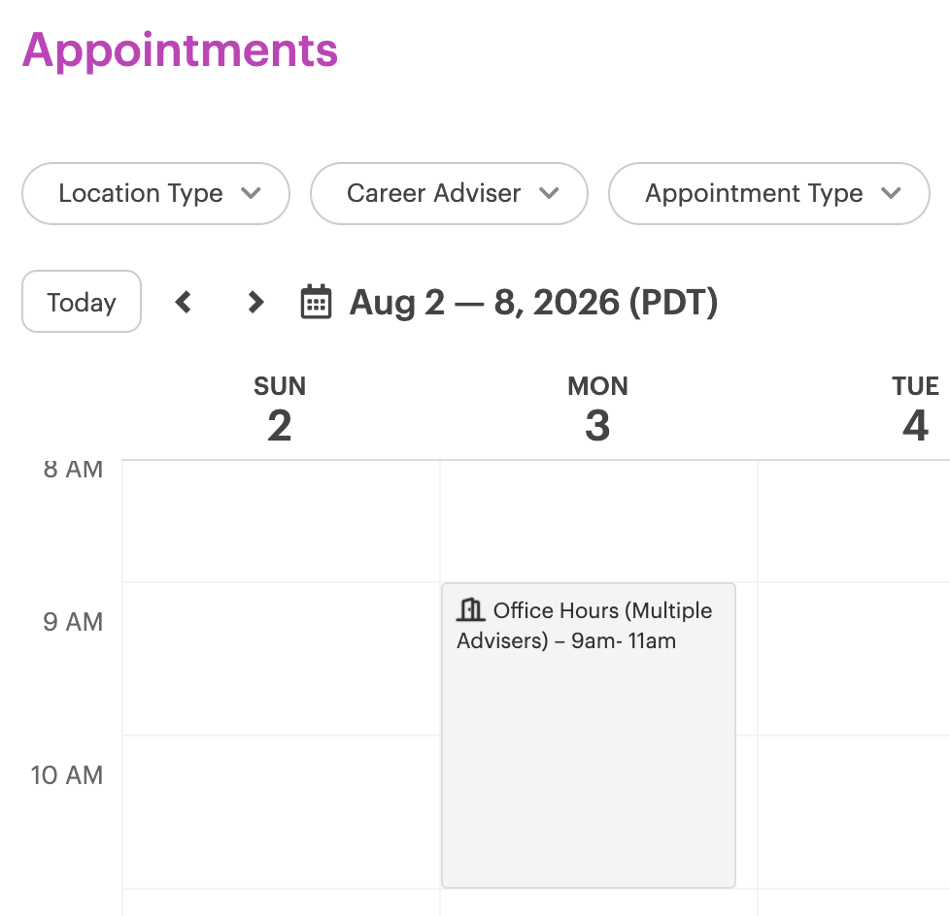This screenshot has width=950, height=916.
Task: Select Sunday 2 column header
Action: point(280,409)
